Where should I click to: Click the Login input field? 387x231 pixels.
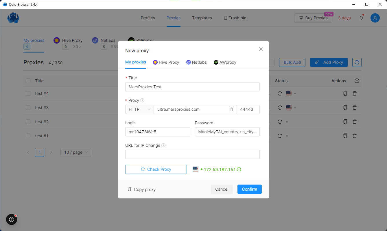158,132
